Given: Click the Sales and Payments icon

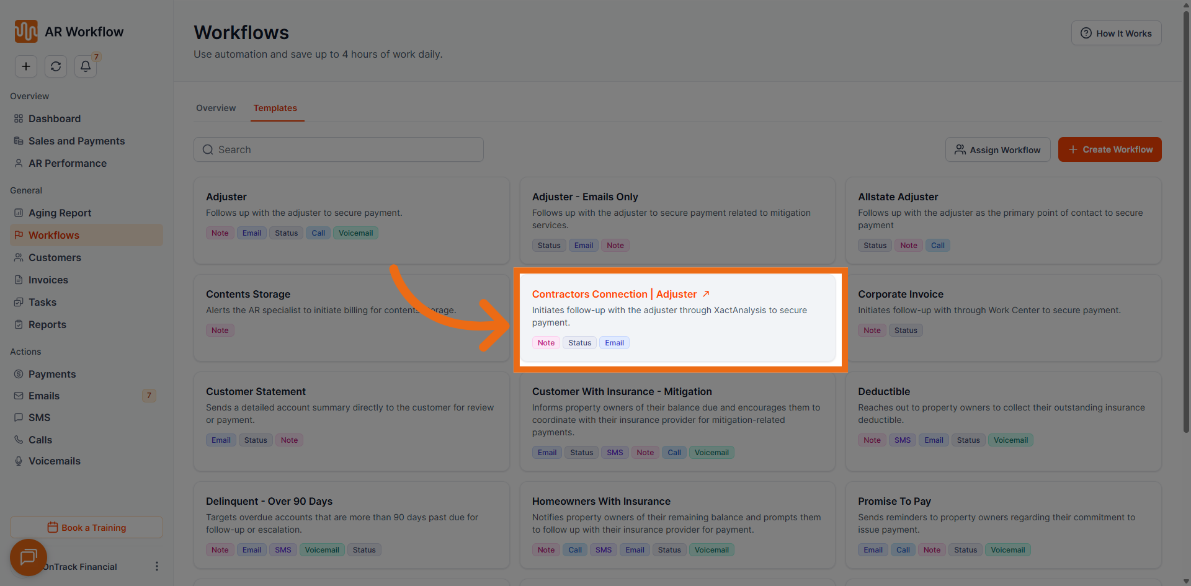Looking at the screenshot, I should coord(19,141).
